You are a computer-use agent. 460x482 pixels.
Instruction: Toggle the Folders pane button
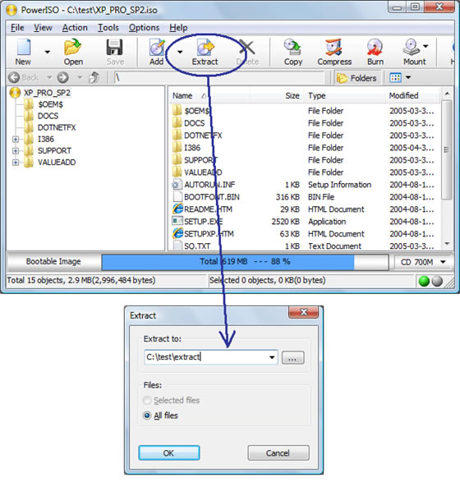click(x=357, y=78)
